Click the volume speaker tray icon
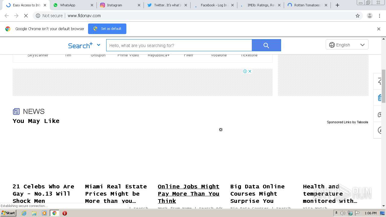This screenshot has width=386, height=217. 343,213
